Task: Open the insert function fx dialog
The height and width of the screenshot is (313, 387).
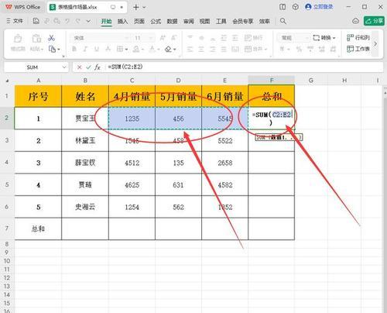Action: 98,67
